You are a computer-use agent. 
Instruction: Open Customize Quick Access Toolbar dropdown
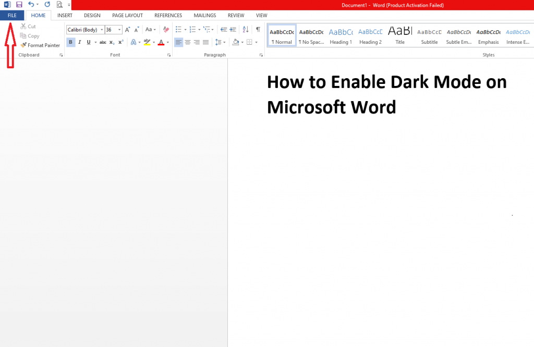tap(69, 5)
